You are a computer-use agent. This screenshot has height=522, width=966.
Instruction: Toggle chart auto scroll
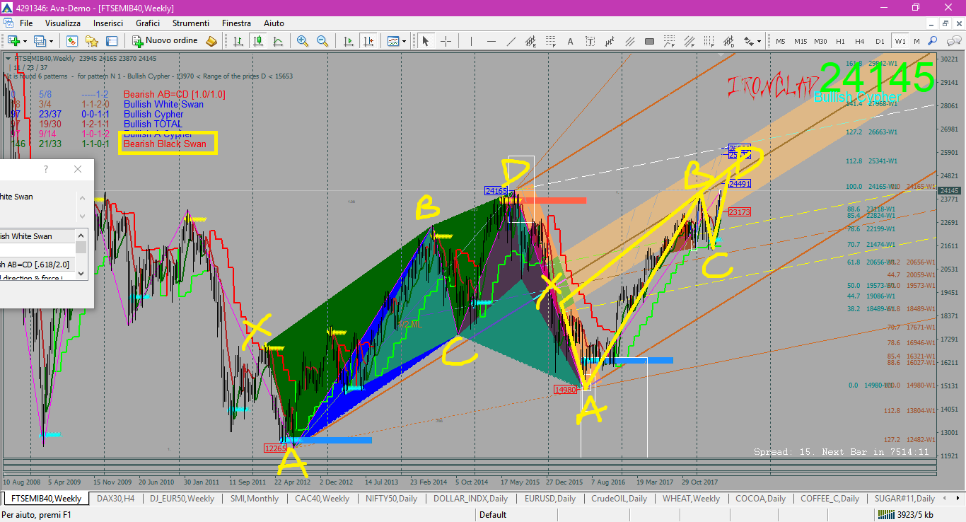[349, 41]
